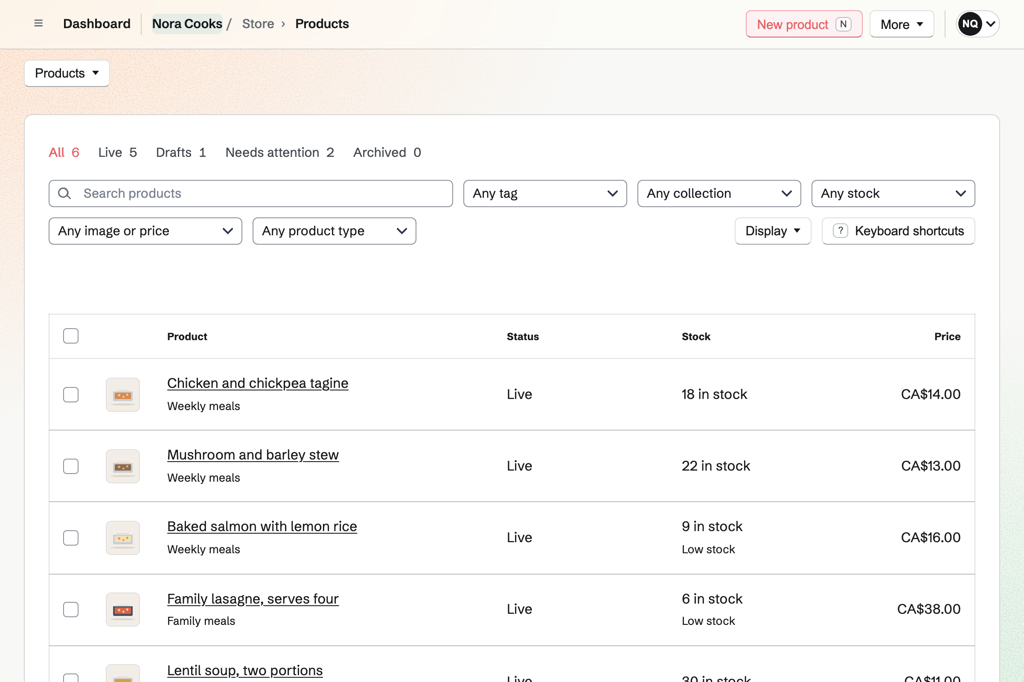The height and width of the screenshot is (682, 1024).
Task: Expand the Any collection filter
Action: [x=719, y=194]
